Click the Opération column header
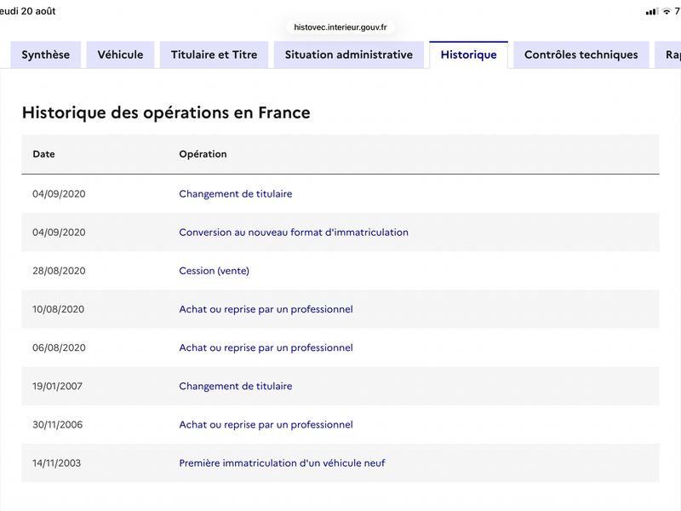Image resolution: width=681 pixels, height=511 pixels. [203, 154]
